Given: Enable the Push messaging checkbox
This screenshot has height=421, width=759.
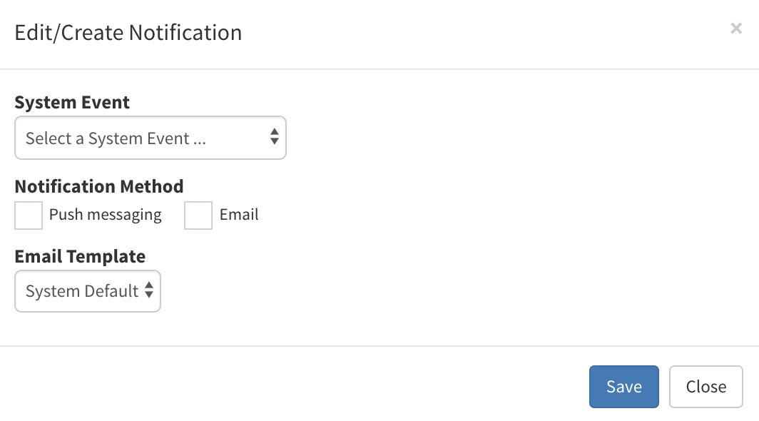Looking at the screenshot, I should [29, 215].
